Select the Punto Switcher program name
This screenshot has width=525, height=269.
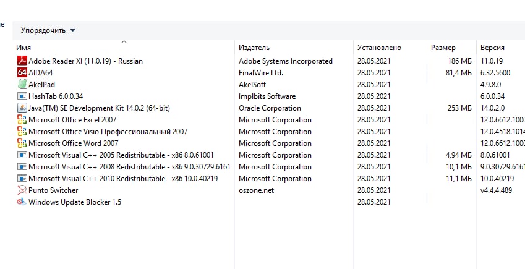click(53, 190)
